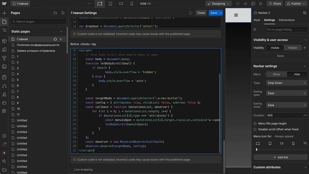Click the Search pages field

tap(39, 21)
